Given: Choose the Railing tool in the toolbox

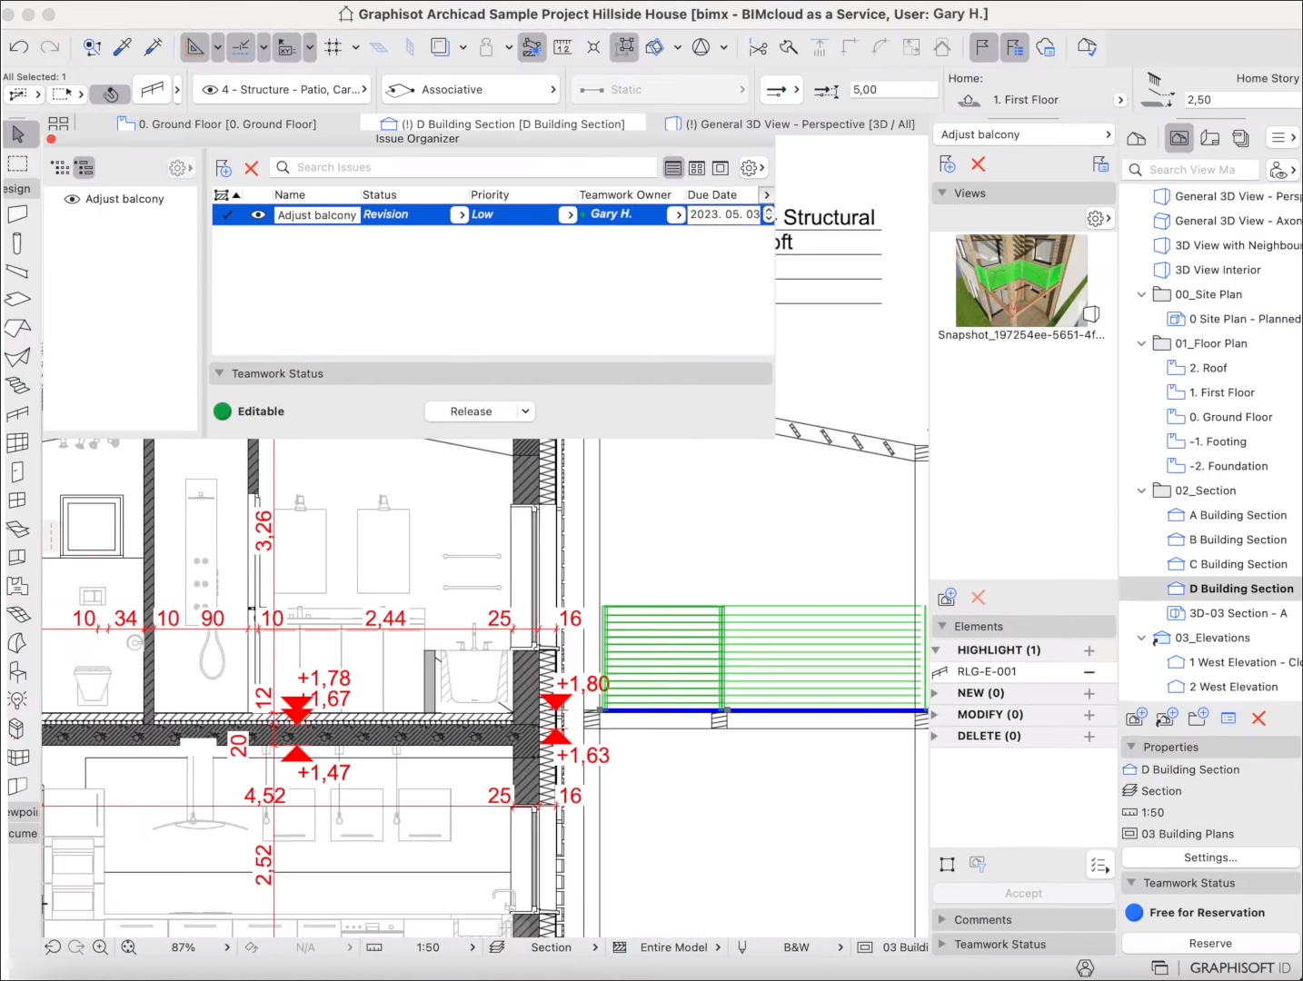Looking at the screenshot, I should 17,414.
